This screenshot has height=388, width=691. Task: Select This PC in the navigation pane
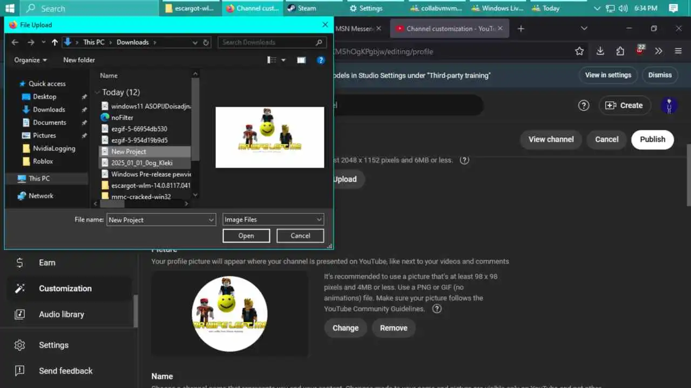point(39,178)
